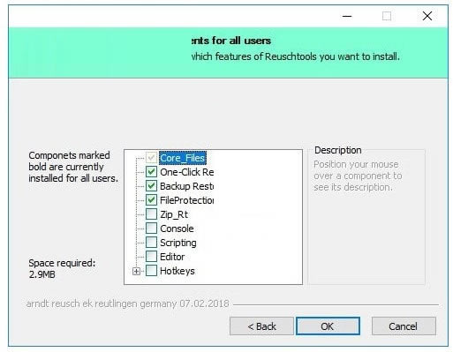This screenshot has height=352, width=453.
Task: Select the Console label in tree
Action: (x=177, y=228)
